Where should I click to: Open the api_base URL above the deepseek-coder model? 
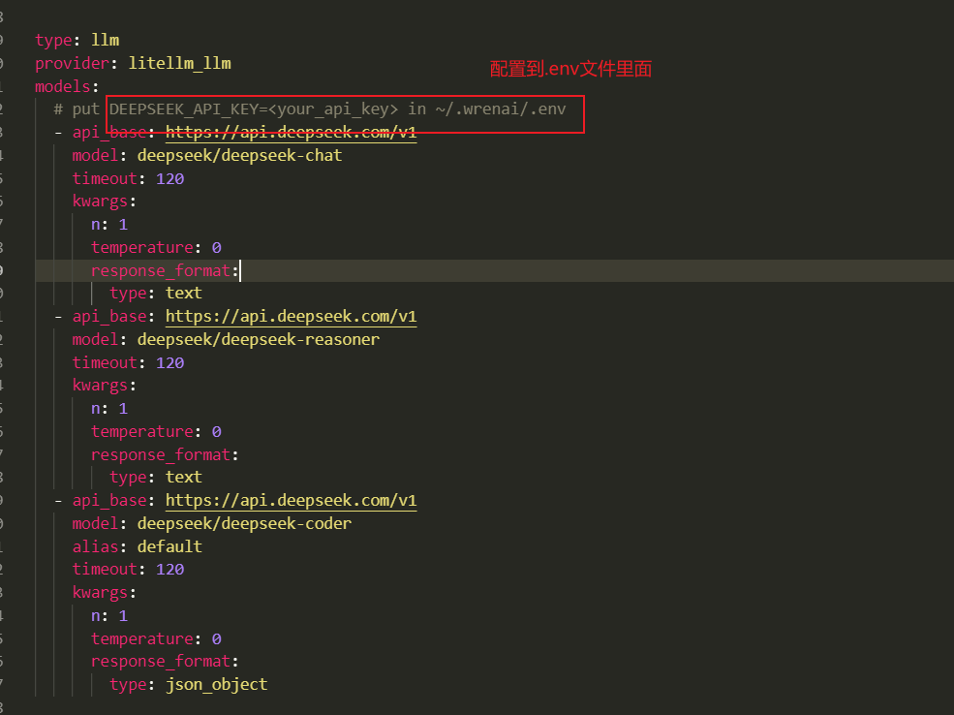[x=291, y=500]
